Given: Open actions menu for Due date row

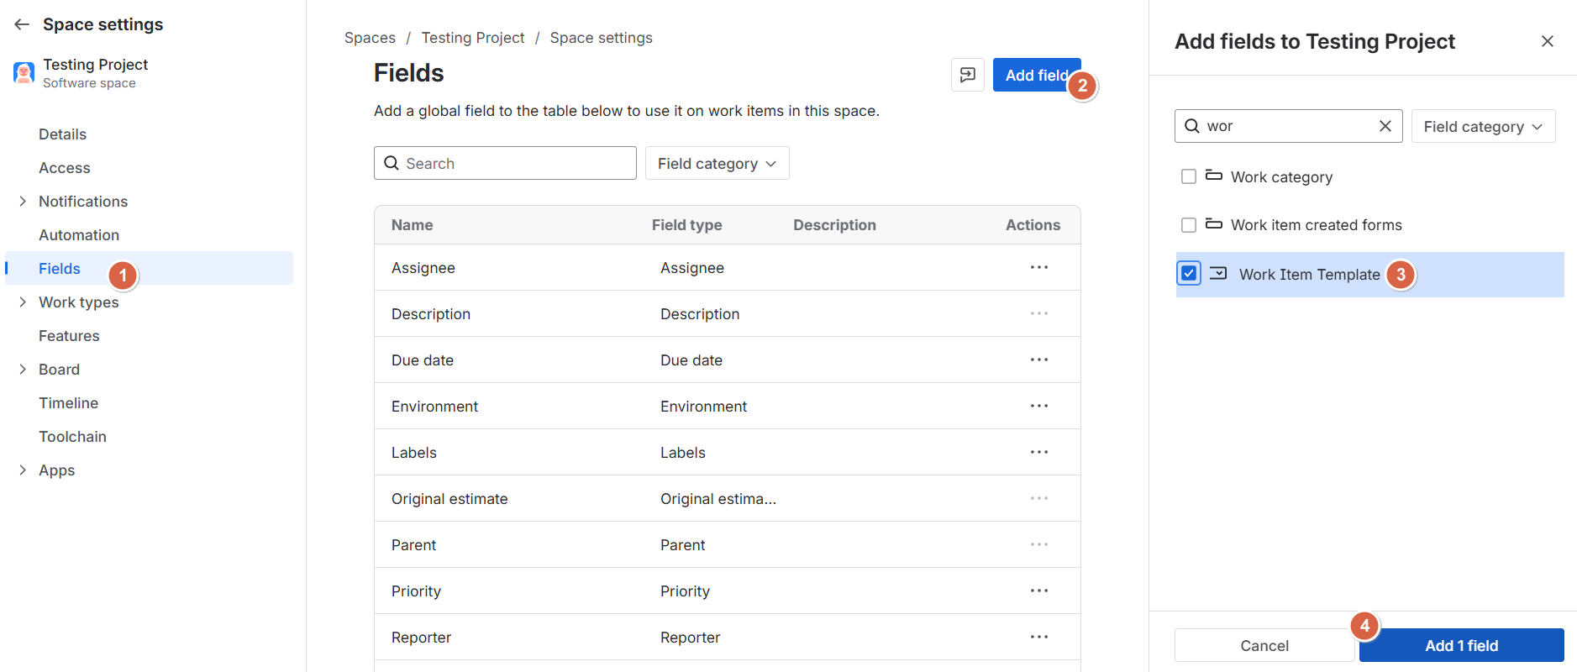Looking at the screenshot, I should click(x=1039, y=360).
